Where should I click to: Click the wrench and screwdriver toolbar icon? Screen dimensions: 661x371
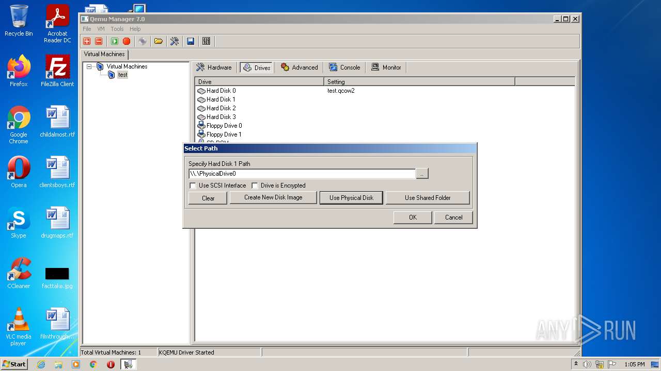tap(175, 41)
